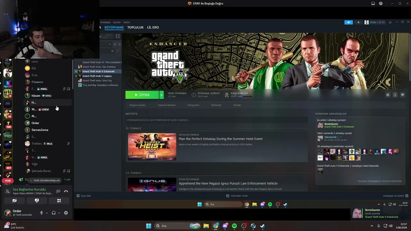Expand the Oyna button dropdown arrow
411x231 pixels.
pyautogui.click(x=162, y=95)
